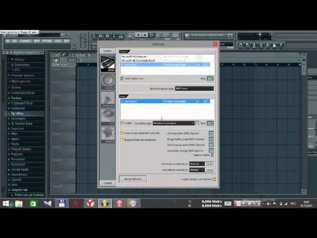The width and height of the screenshot is (317, 238).
Task: Open the VIEW menu
Action: (x=37, y=41)
